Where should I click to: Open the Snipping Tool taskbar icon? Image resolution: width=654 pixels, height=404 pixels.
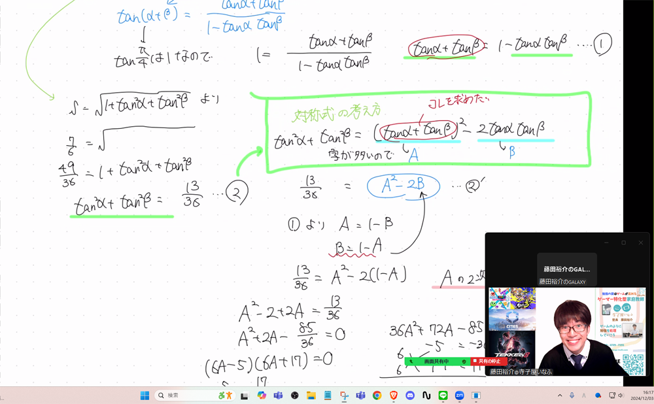coord(344,396)
